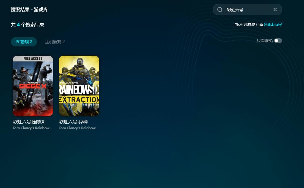The height and width of the screenshot is (188, 304).
Task: Select the title 彩虹六号:异种
Action: [x=73, y=122]
